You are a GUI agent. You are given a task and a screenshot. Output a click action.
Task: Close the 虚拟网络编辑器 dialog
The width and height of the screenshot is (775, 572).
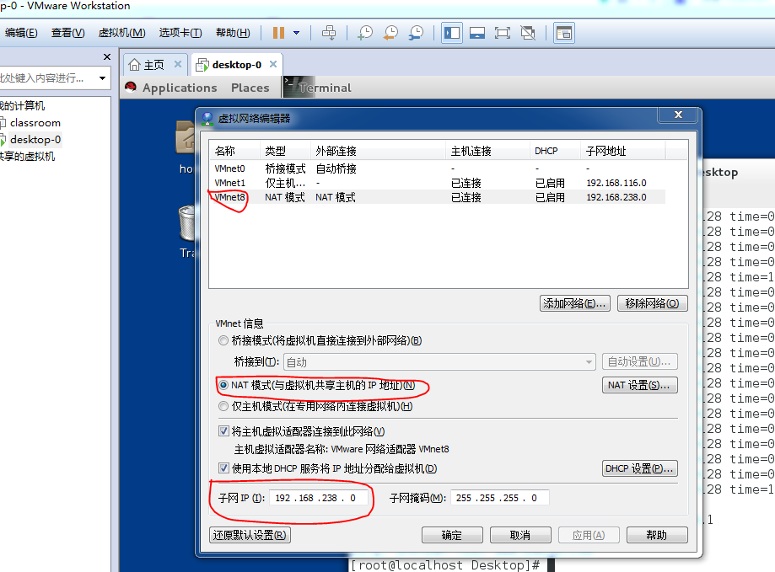pos(678,115)
